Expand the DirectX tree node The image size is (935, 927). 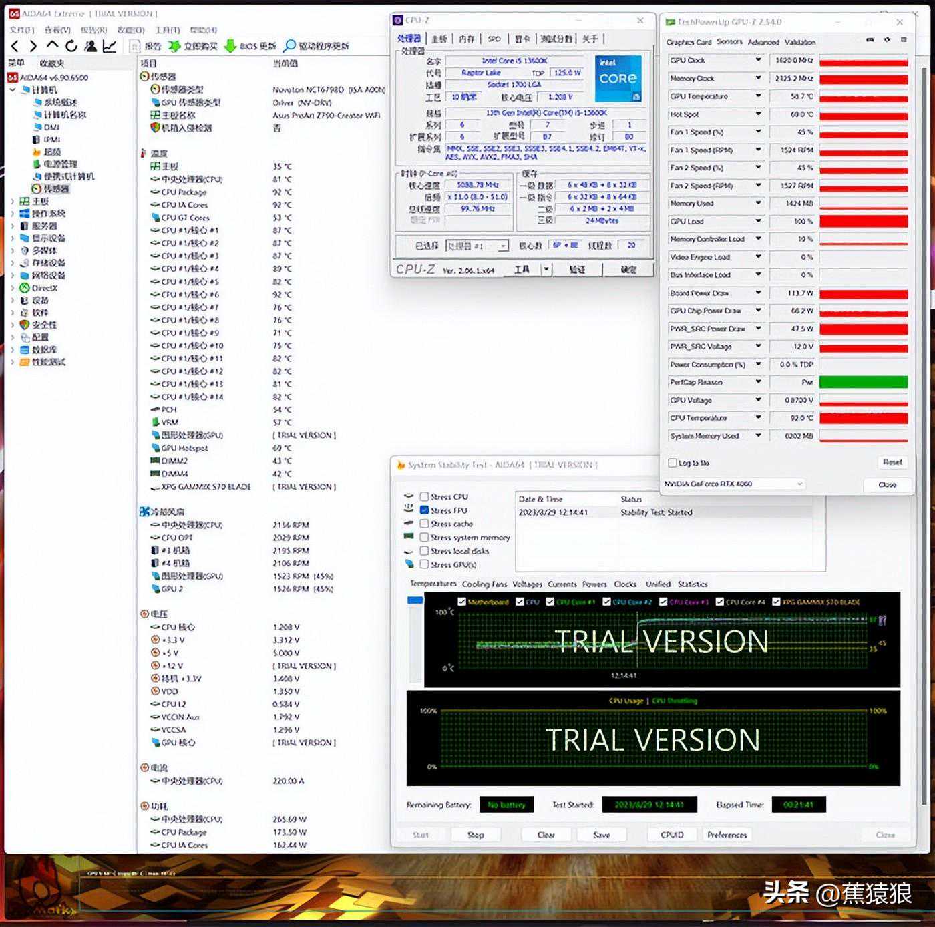(13, 288)
